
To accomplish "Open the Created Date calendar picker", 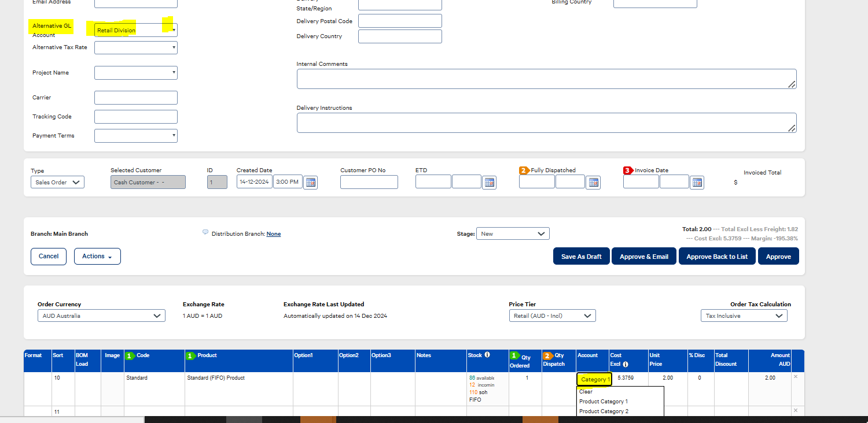I will pyautogui.click(x=310, y=182).
